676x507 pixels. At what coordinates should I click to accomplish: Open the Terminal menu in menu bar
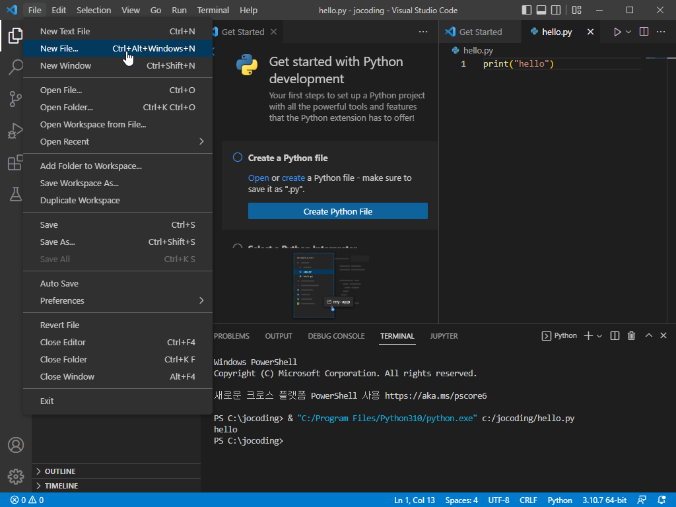point(213,10)
